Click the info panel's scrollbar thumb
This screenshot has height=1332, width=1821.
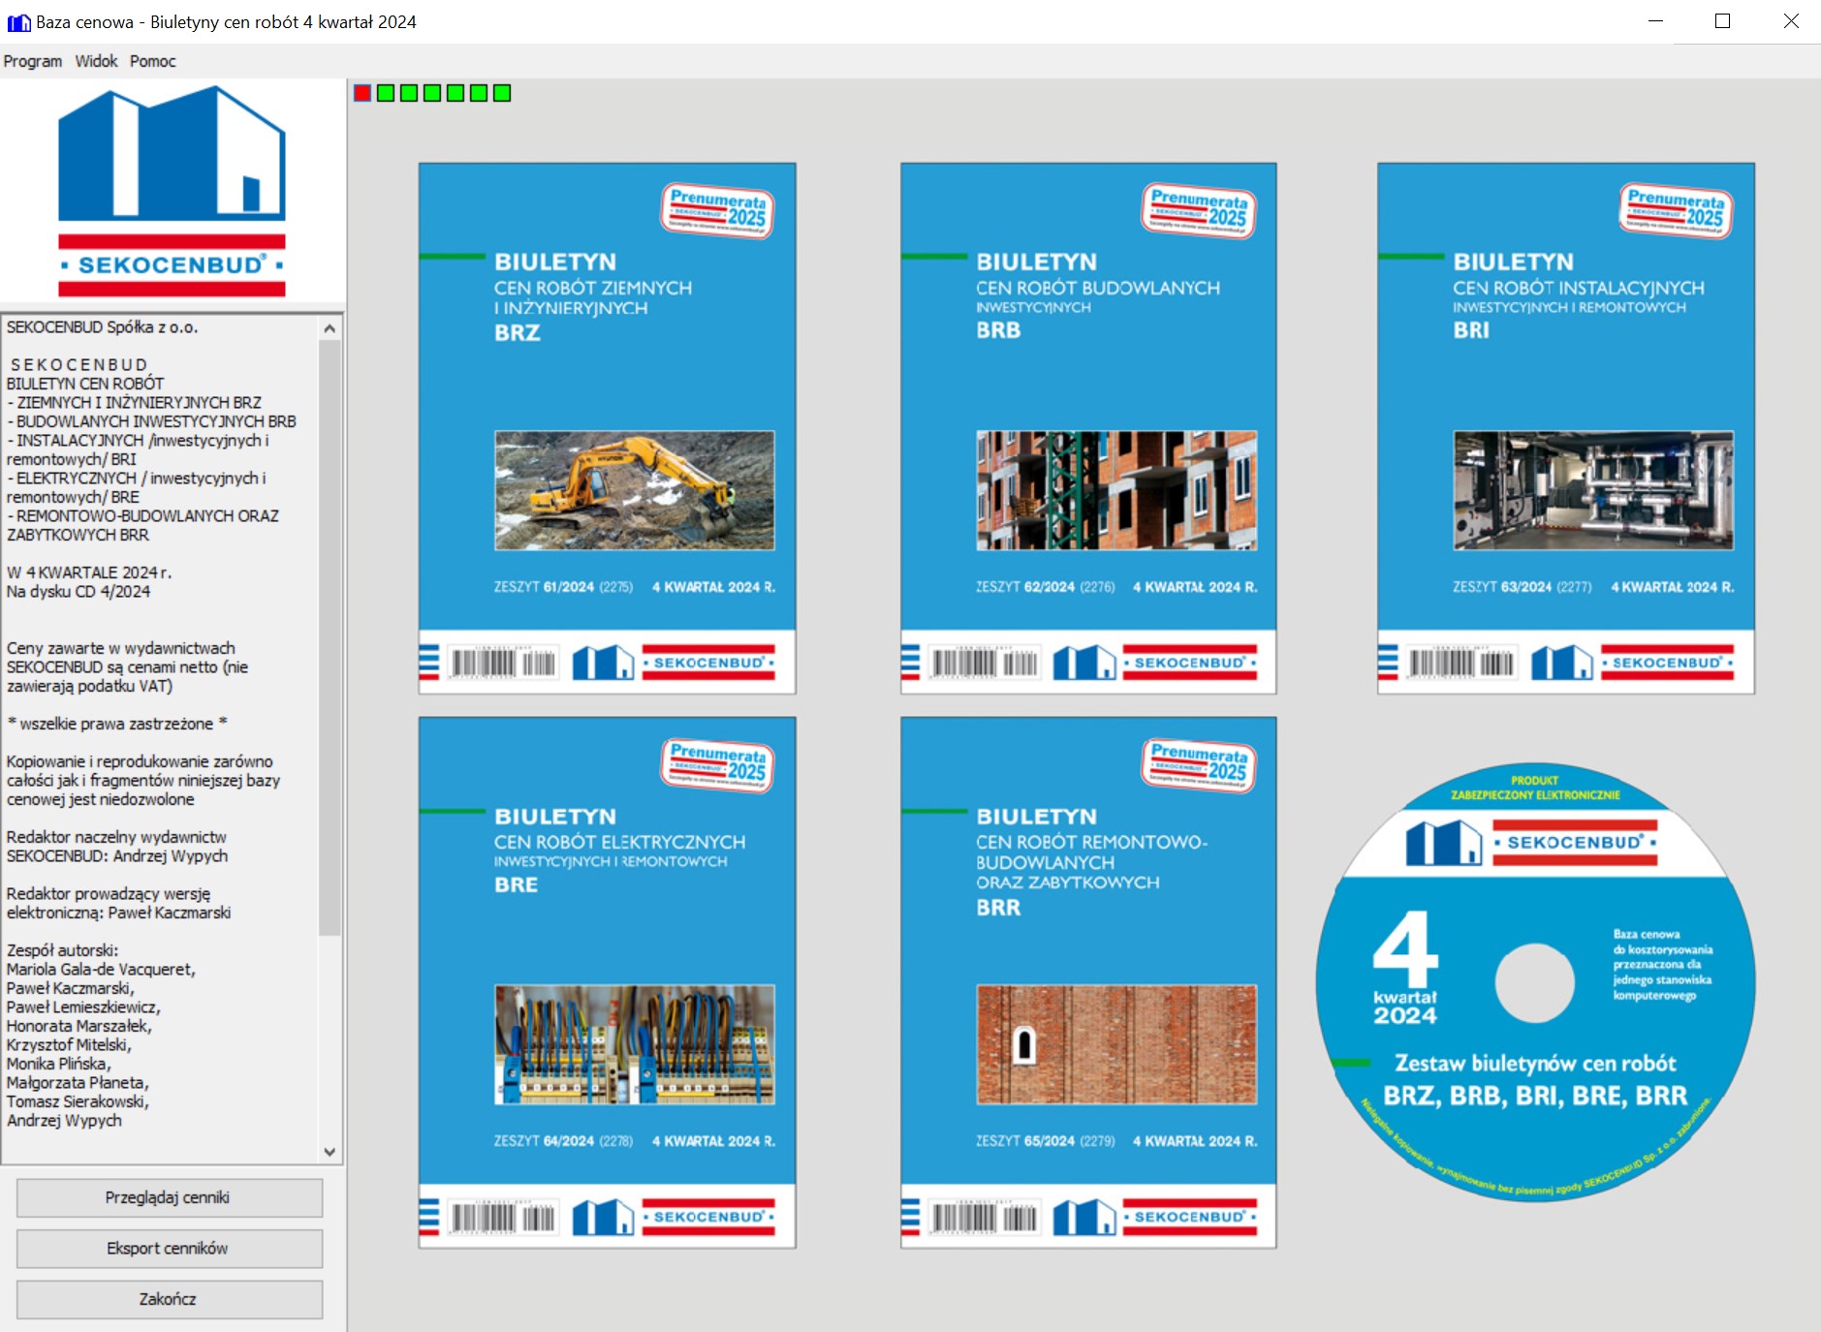click(330, 637)
